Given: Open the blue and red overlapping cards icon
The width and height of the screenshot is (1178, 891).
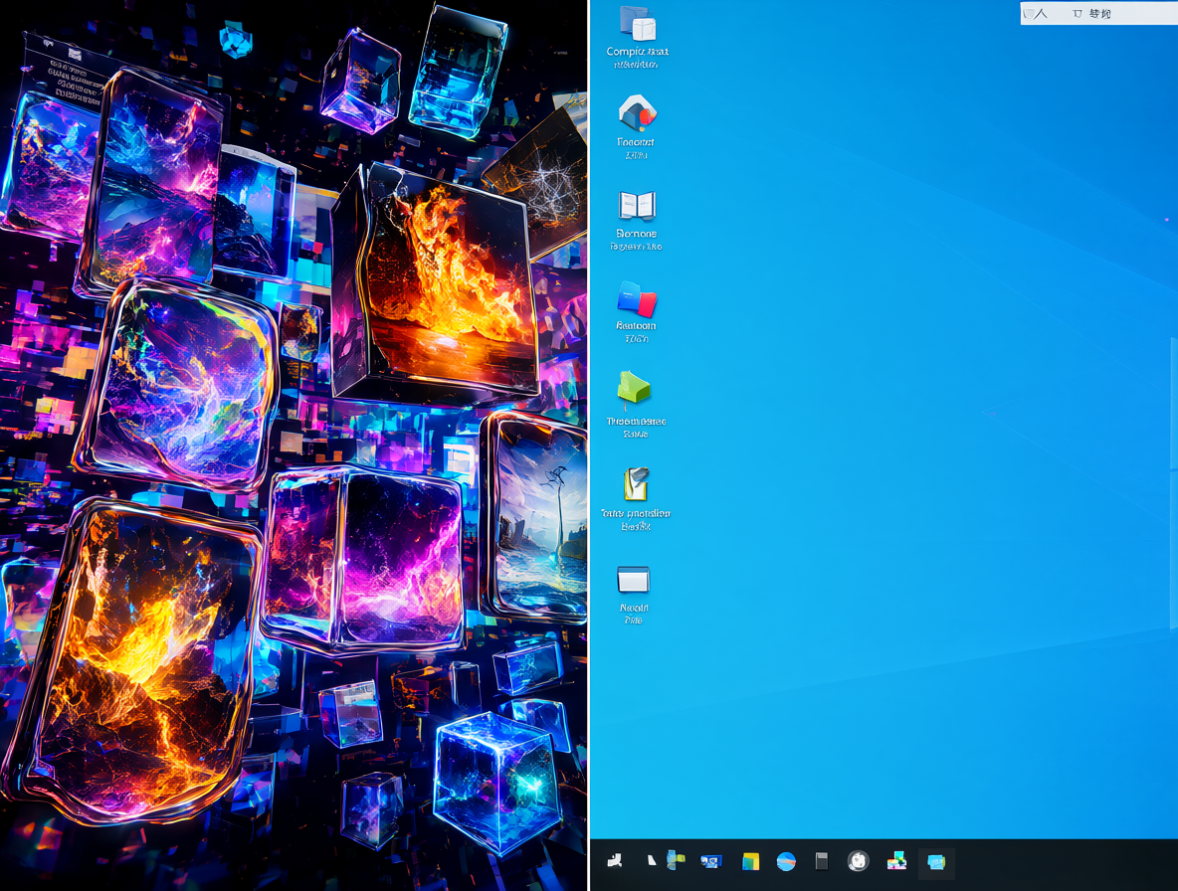Looking at the screenshot, I should [x=637, y=299].
